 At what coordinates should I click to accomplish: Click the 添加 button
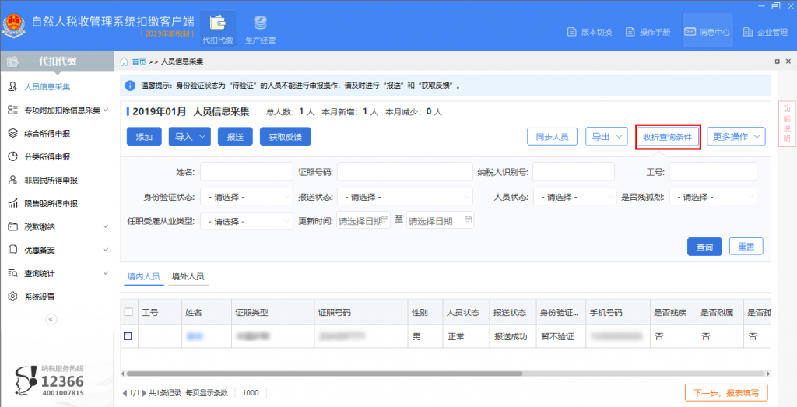[x=144, y=137]
